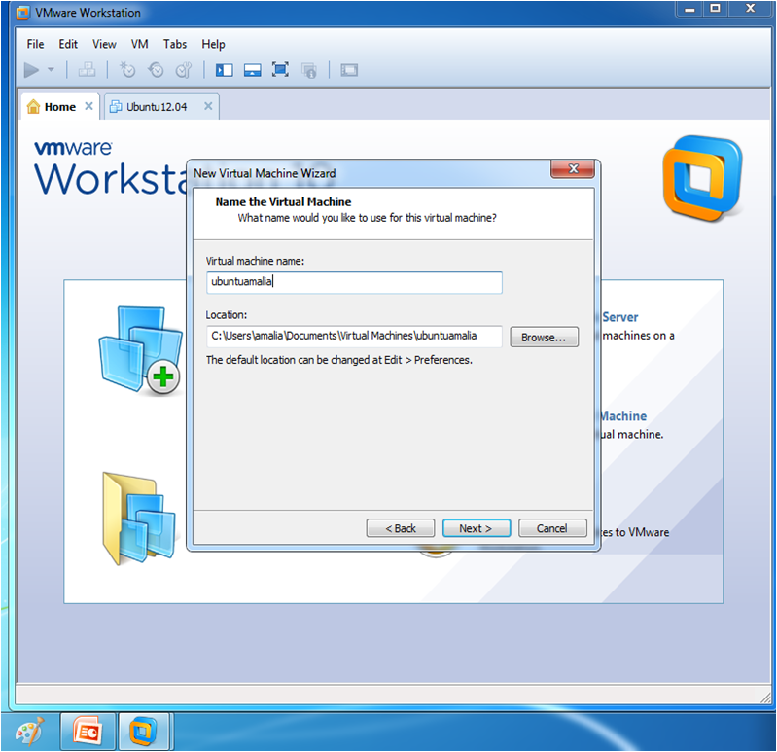The height and width of the screenshot is (752, 777).
Task: Click the Create New Virtual Machine icon
Action: click(x=141, y=351)
